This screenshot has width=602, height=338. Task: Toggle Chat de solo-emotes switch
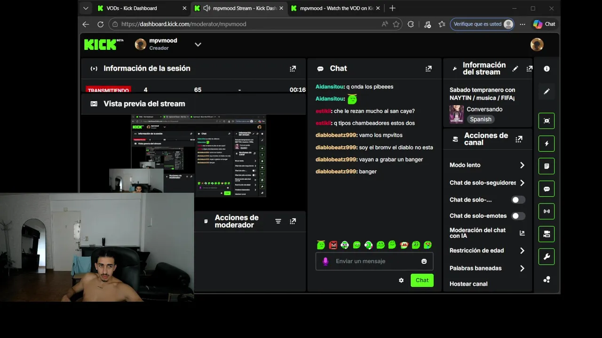click(x=518, y=216)
